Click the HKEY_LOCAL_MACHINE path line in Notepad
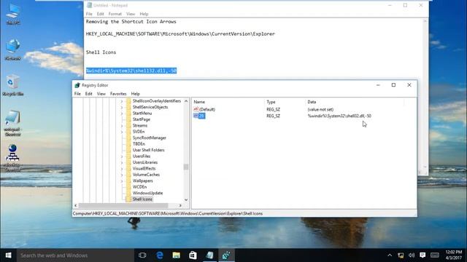This screenshot has height=262, width=467. pos(180,34)
